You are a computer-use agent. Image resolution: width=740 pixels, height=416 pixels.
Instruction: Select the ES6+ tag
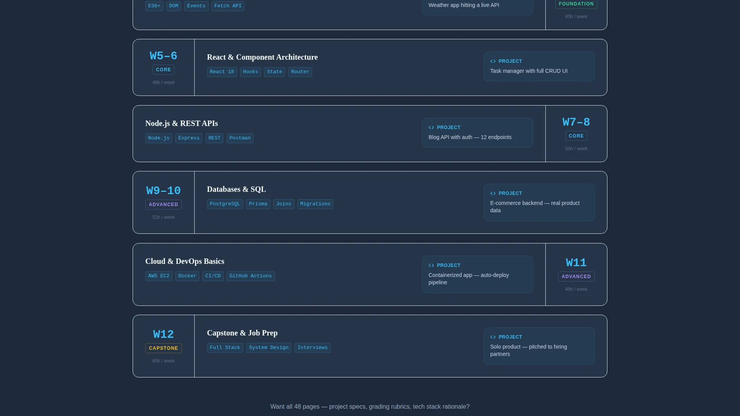[x=154, y=6]
